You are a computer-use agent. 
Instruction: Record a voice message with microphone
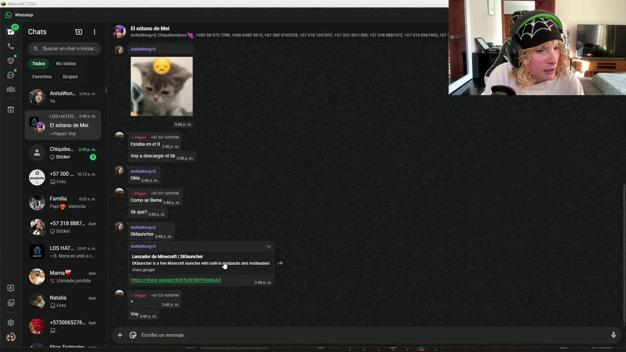coord(613,335)
